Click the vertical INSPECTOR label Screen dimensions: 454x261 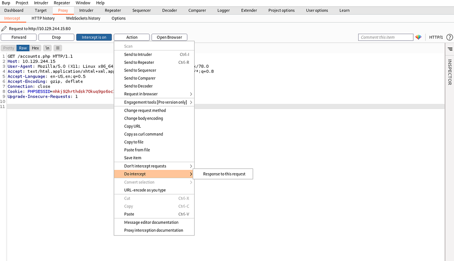[450, 72]
